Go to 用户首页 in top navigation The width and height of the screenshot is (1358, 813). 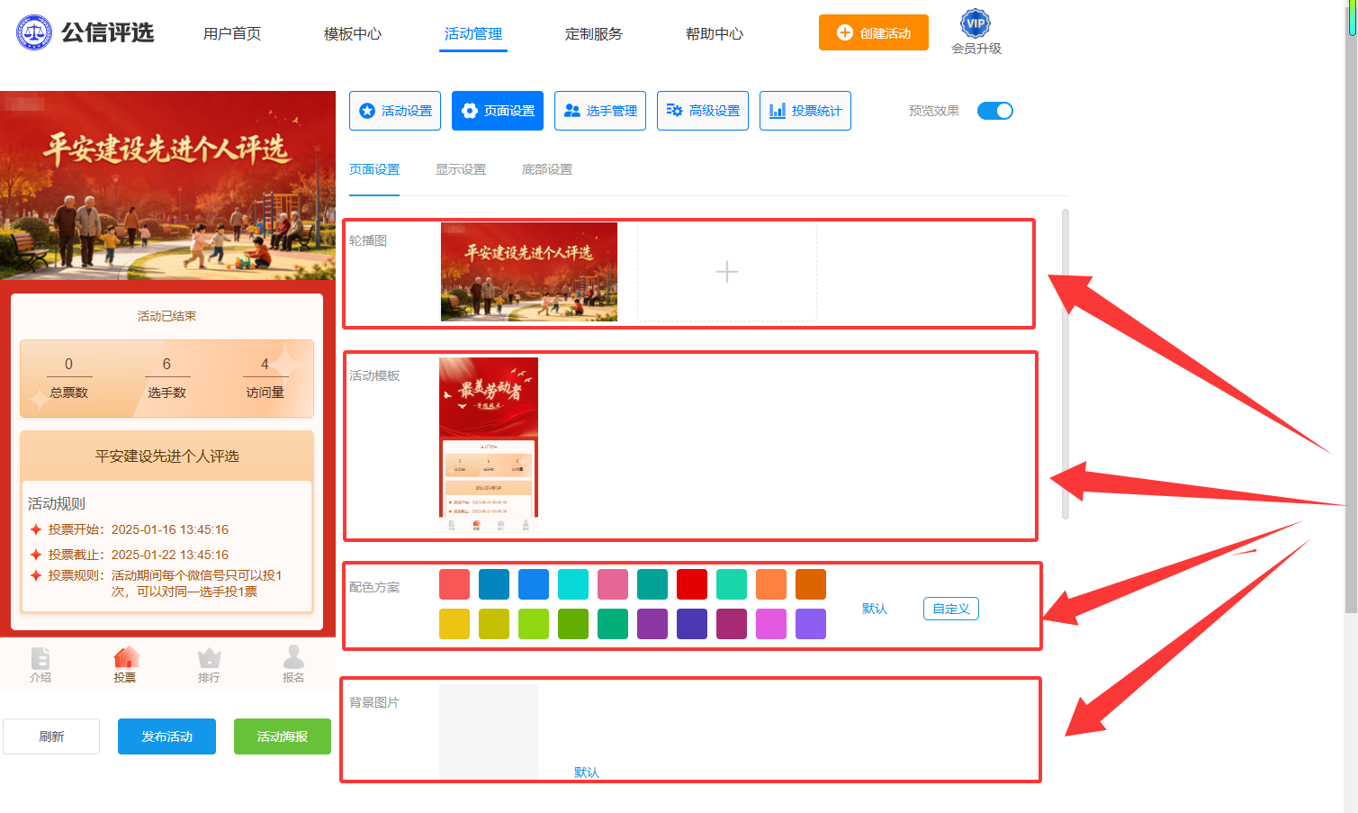point(232,33)
